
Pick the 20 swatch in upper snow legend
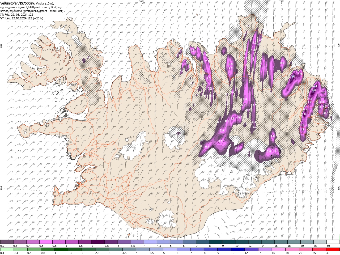coord(307,242)
